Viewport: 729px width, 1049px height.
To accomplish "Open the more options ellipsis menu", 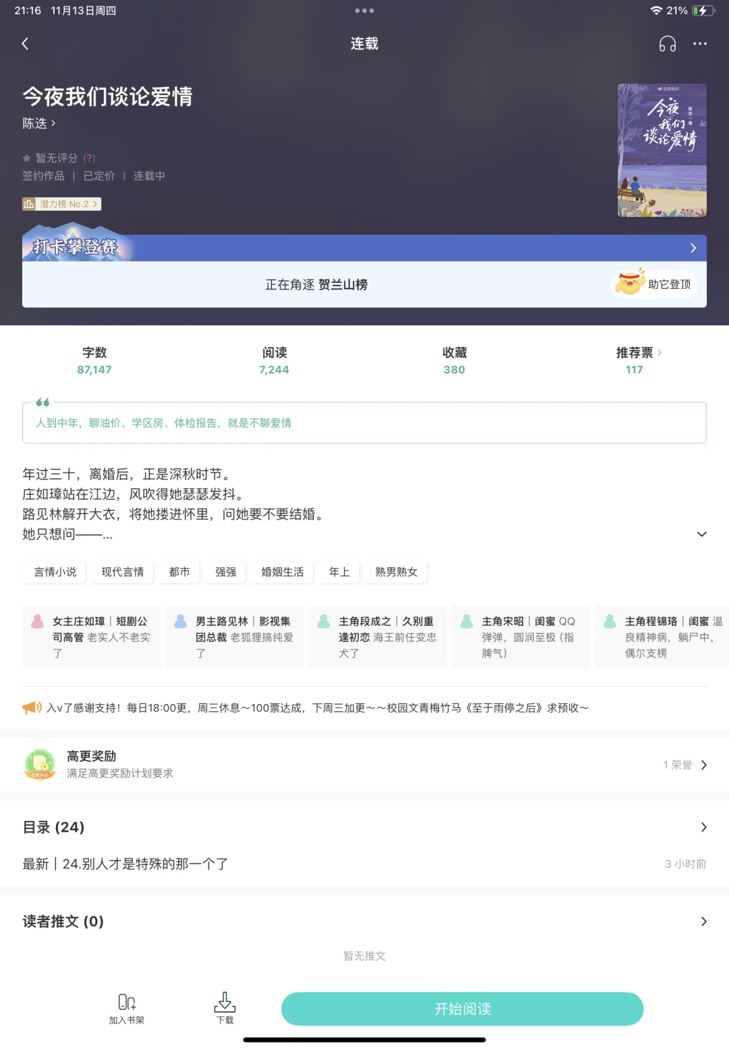I will [700, 43].
